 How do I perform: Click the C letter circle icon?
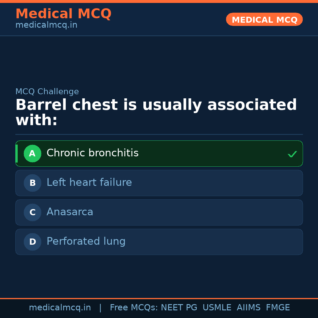tap(32, 212)
